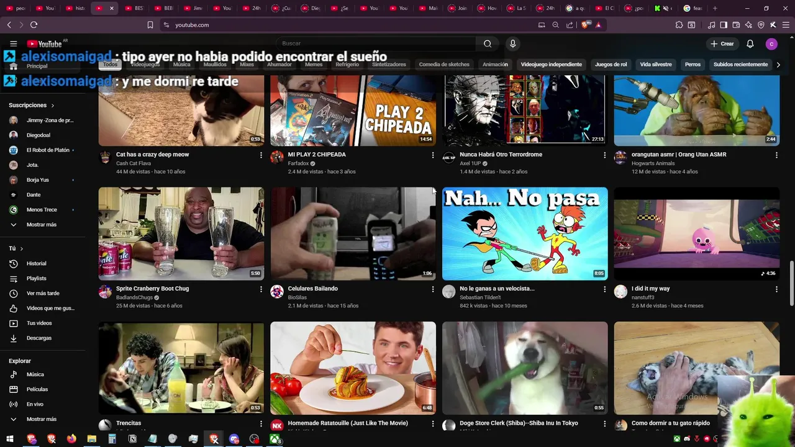Open the Sprite Cranberry Boot Chug thumbnail

[x=181, y=233]
